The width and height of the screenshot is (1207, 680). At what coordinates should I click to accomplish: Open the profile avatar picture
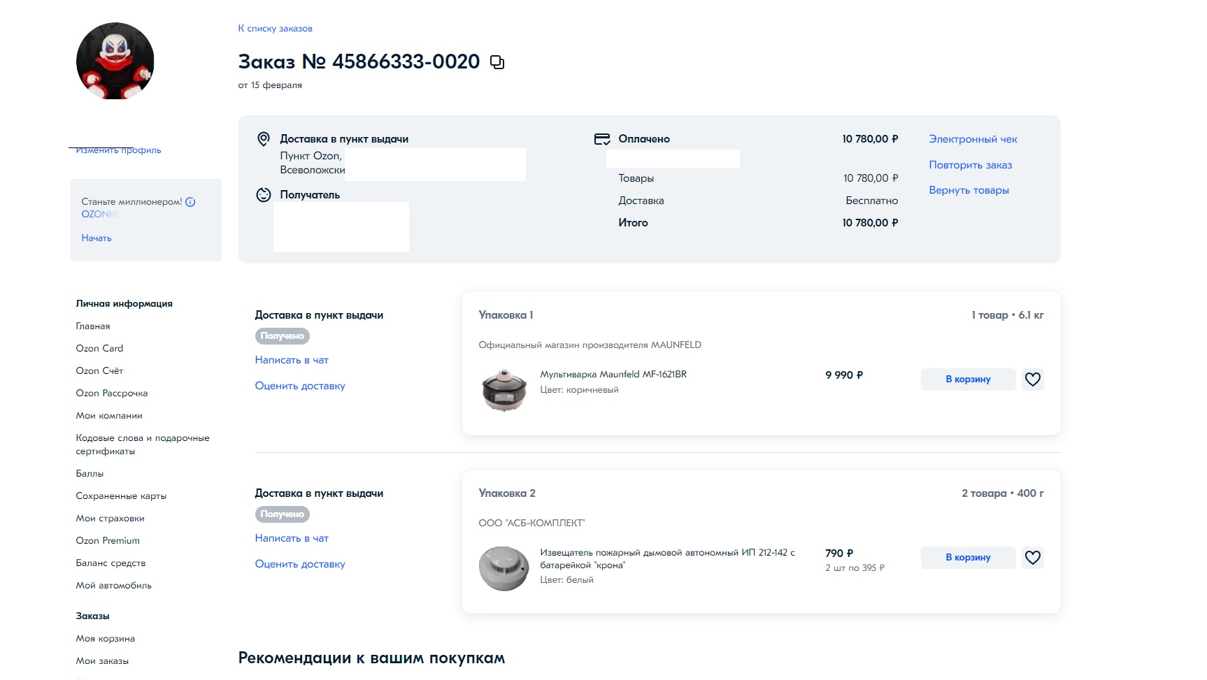[115, 61]
